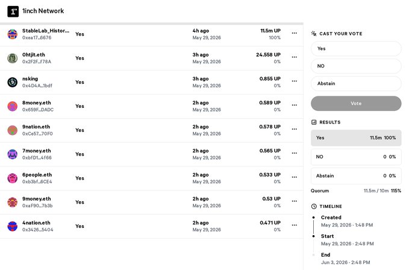Open 6people.eth pink avatar
Image resolution: width=409 pixels, height=270 pixels.
[x=12, y=178]
